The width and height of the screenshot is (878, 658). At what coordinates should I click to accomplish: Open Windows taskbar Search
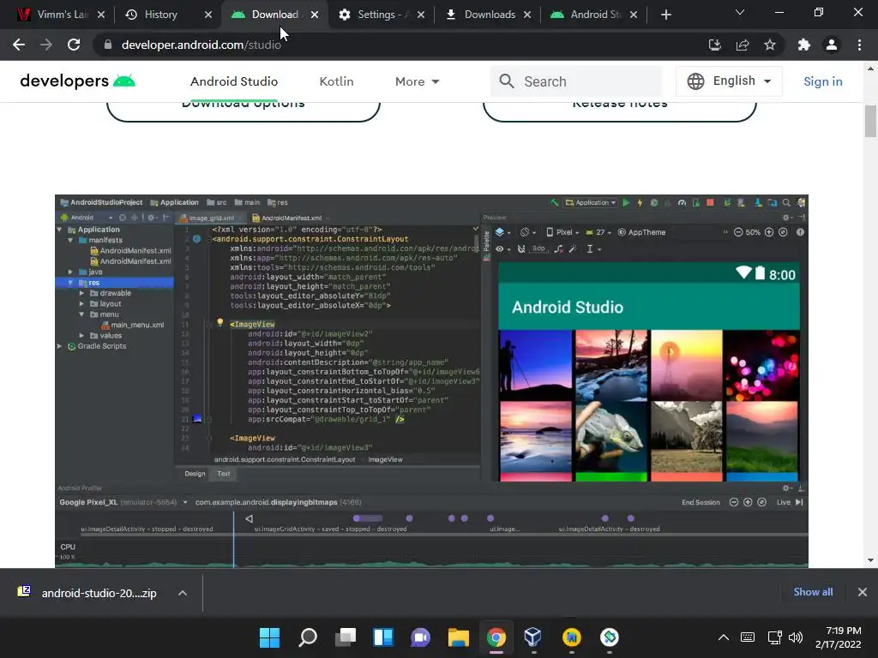308,637
